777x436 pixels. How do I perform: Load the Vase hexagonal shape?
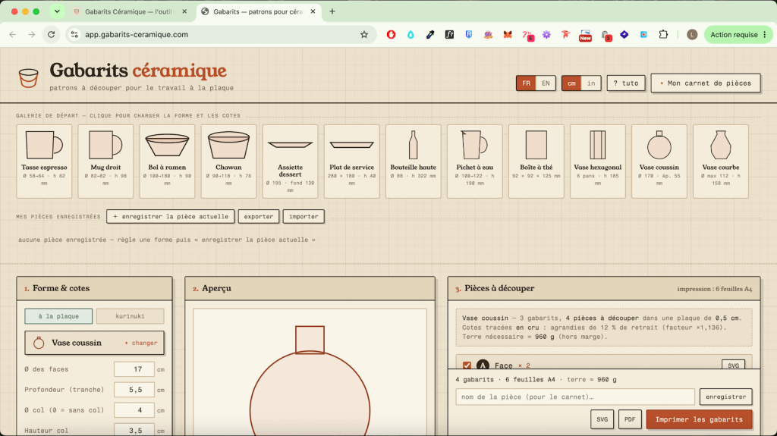coord(598,161)
